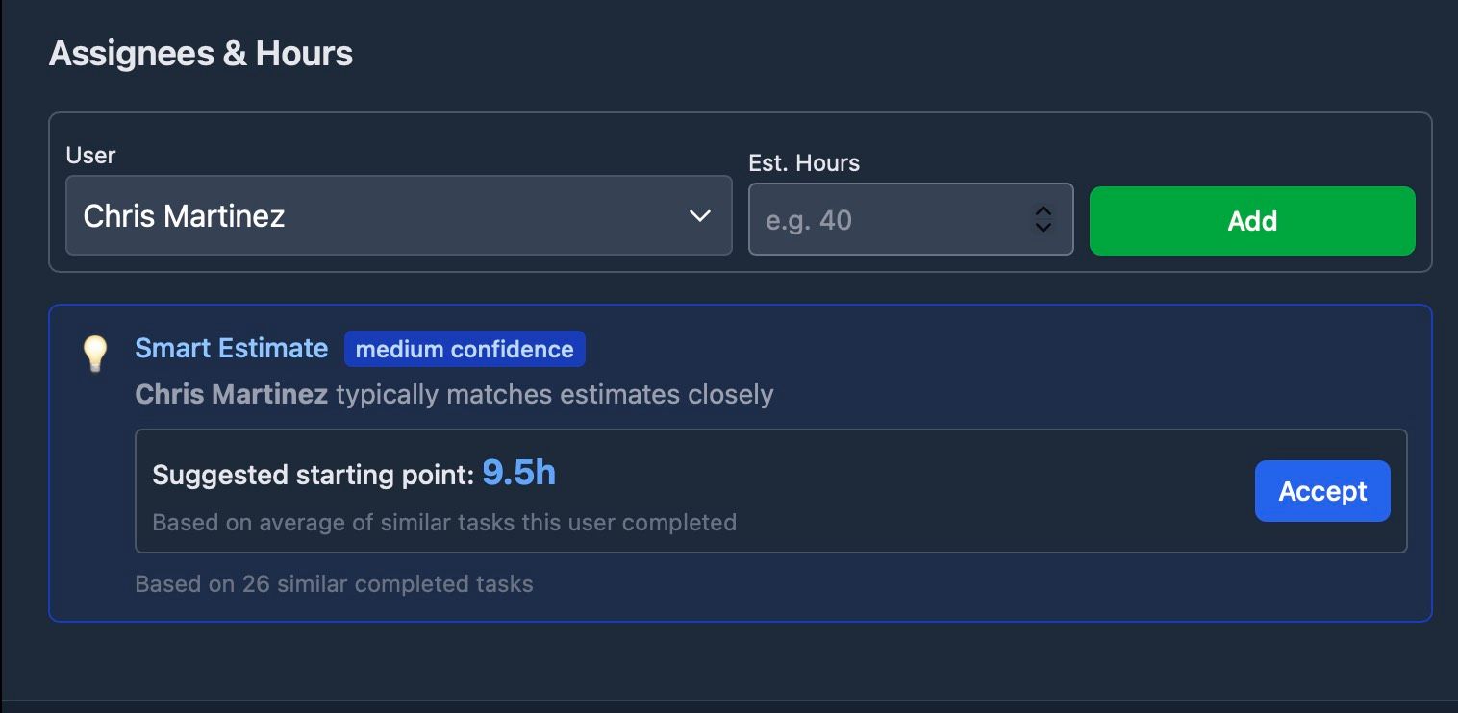
Task: Click the bold Chris Martinez name in estimate
Action: pos(231,394)
